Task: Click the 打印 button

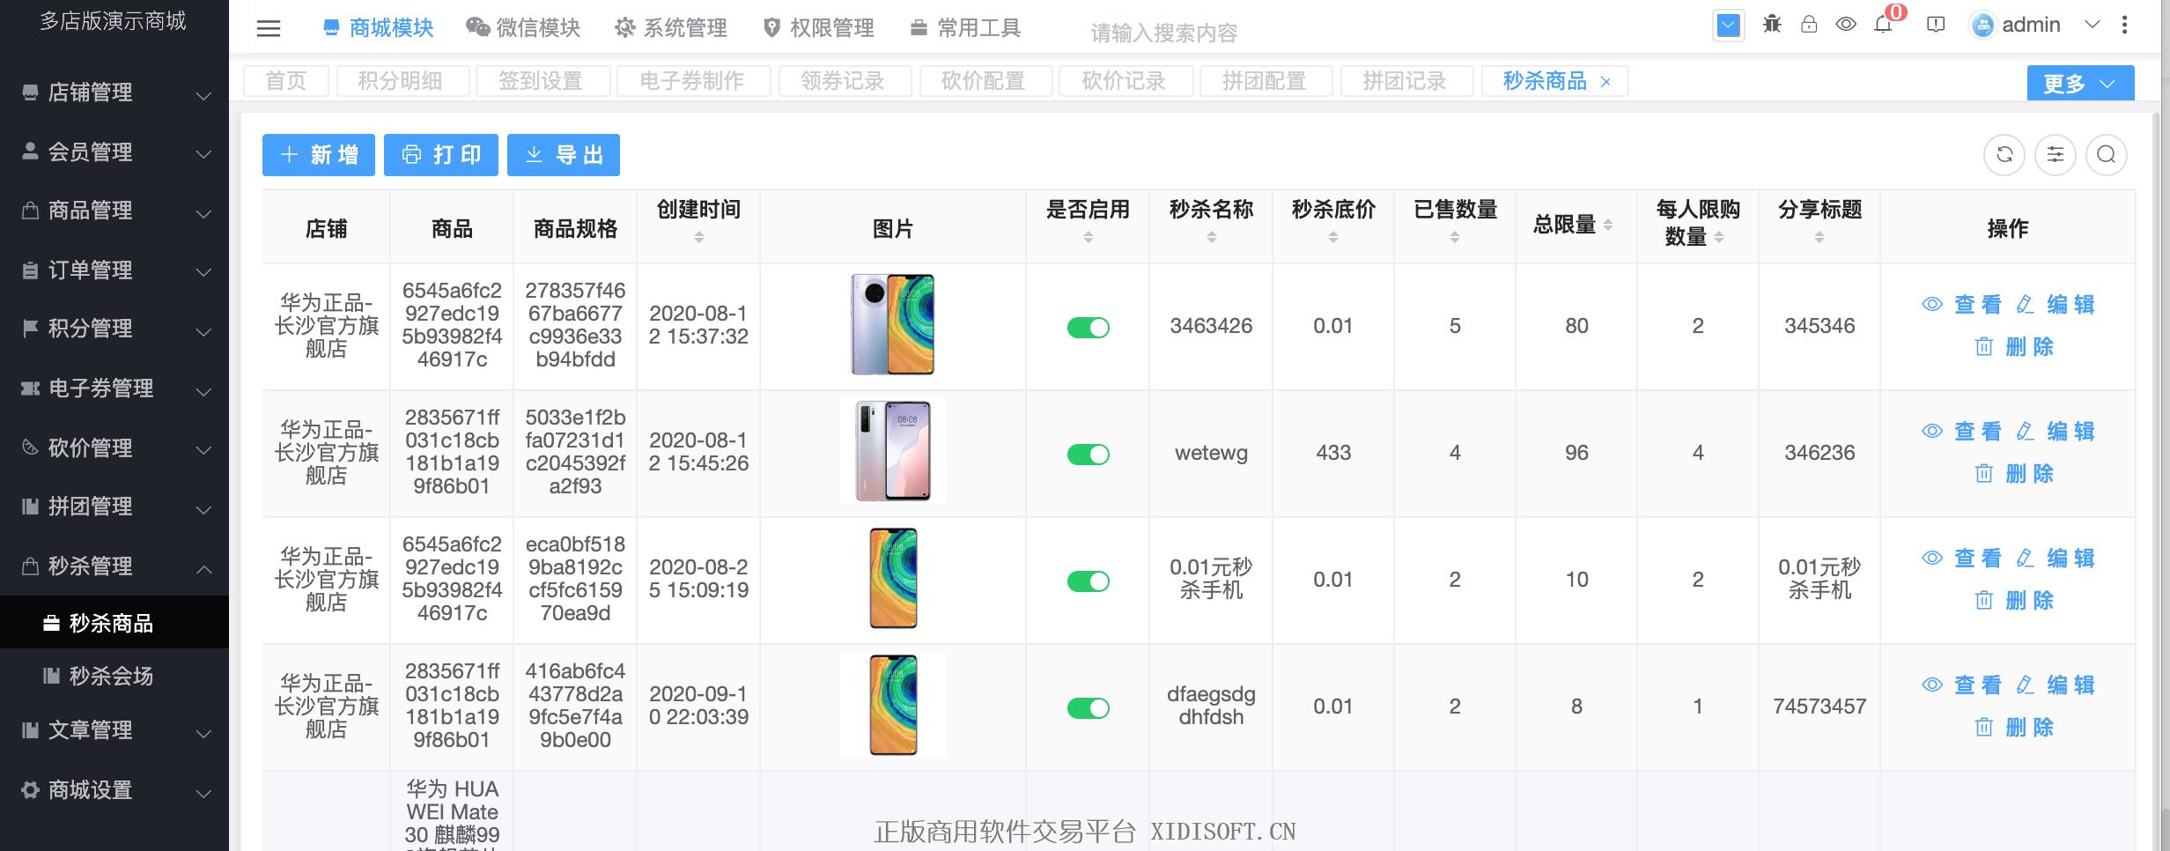Action: click(x=441, y=155)
